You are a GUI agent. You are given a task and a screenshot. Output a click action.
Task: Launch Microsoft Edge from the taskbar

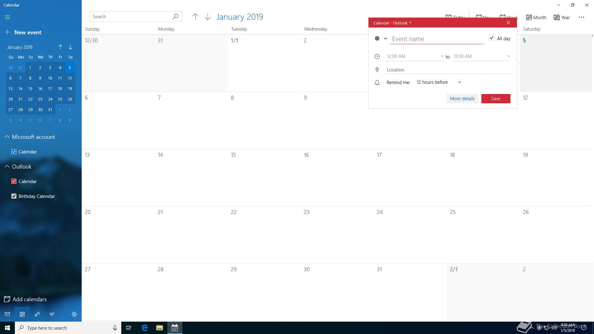pos(144,328)
